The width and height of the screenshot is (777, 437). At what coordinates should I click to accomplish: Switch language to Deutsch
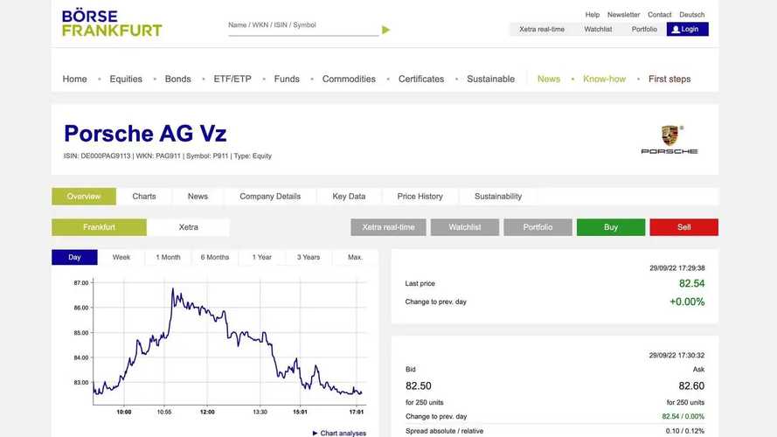click(691, 14)
